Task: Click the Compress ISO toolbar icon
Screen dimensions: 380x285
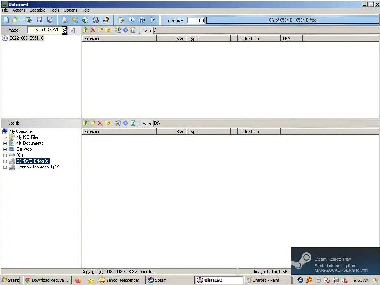Action: click(x=75, y=20)
